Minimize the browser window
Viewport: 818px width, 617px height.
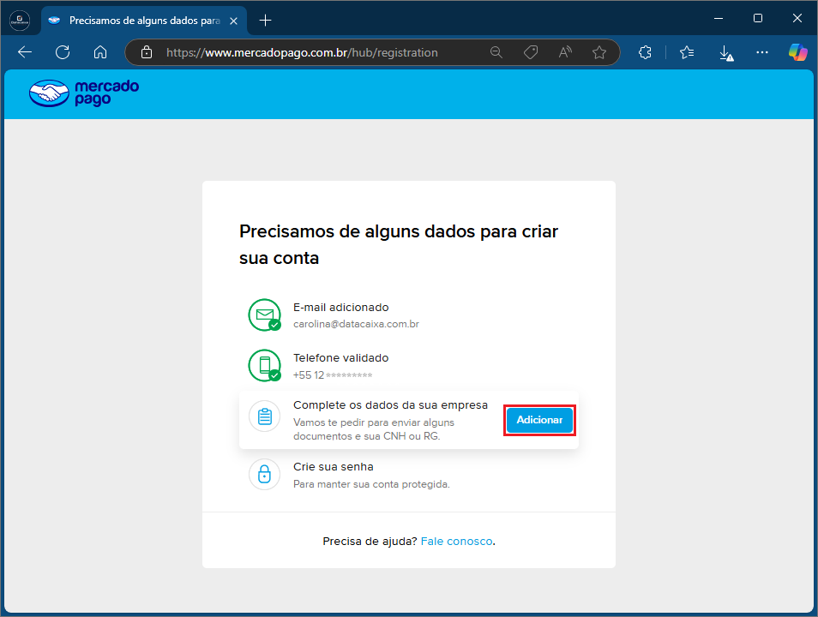[719, 18]
